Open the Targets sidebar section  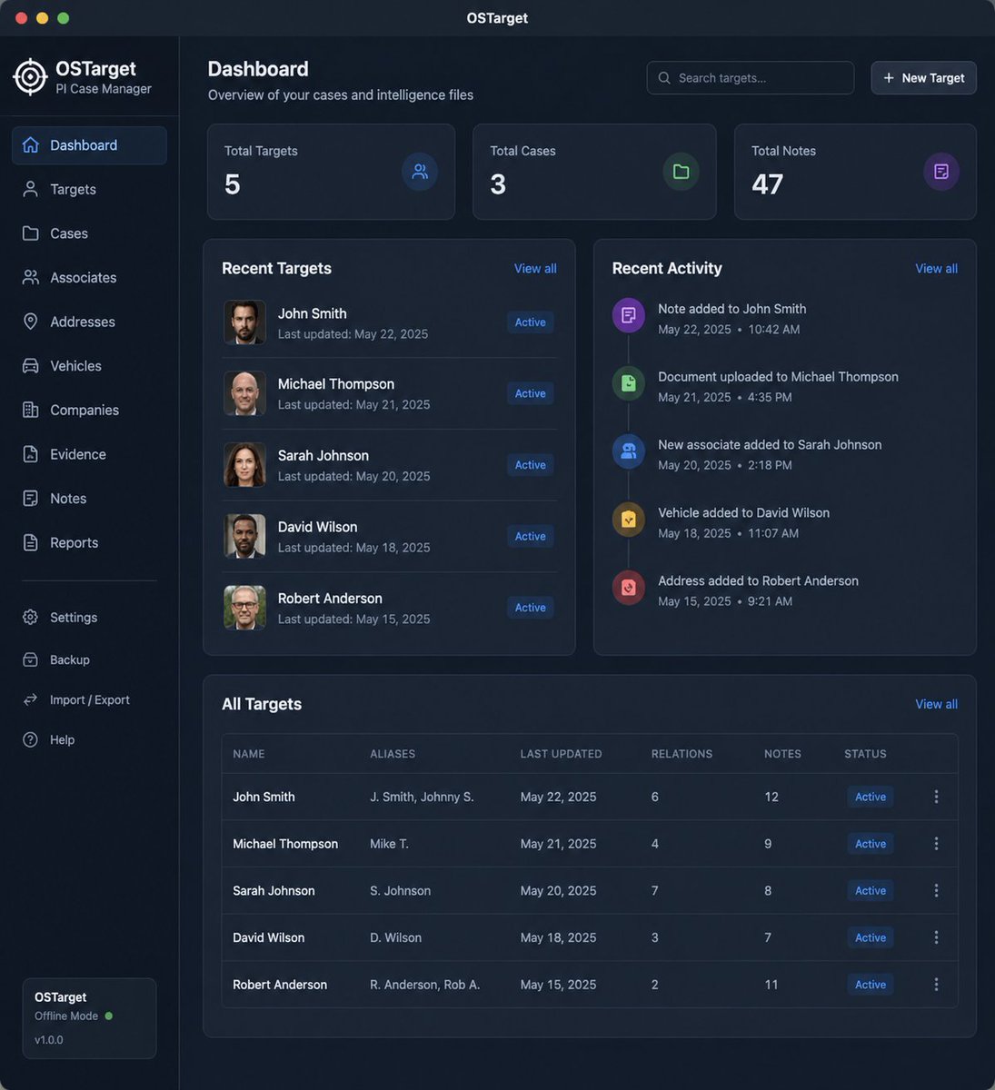pyautogui.click(x=89, y=189)
